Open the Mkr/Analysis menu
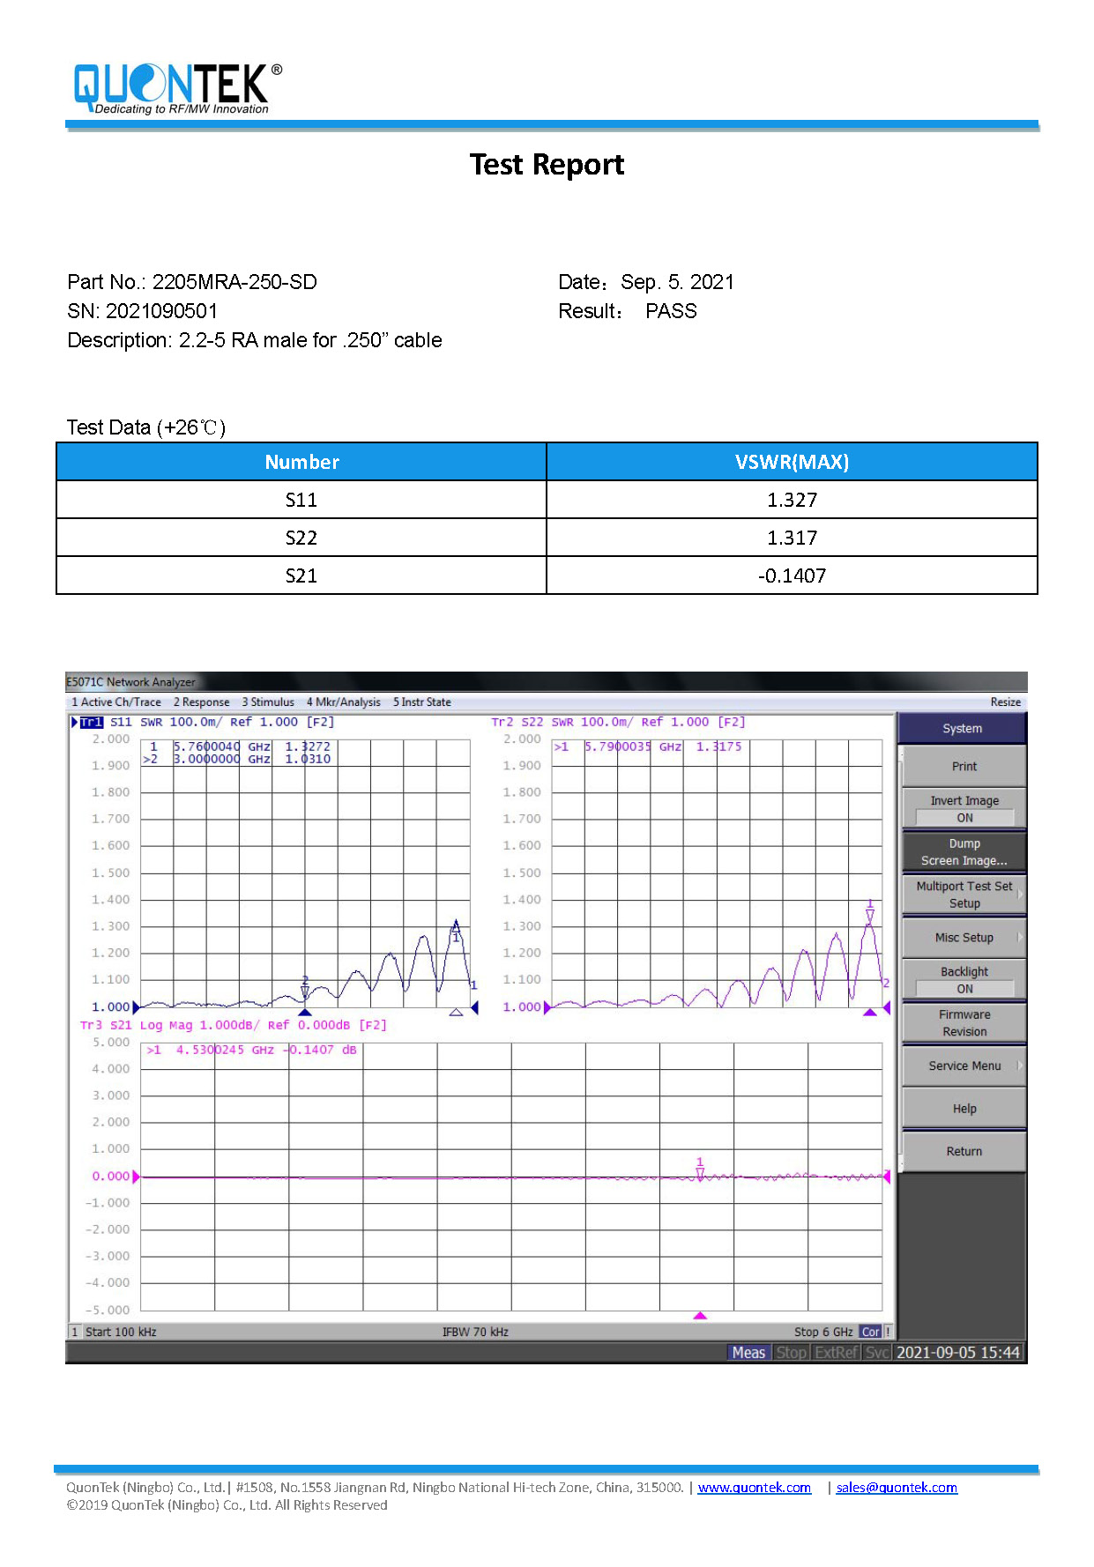 [x=344, y=702]
